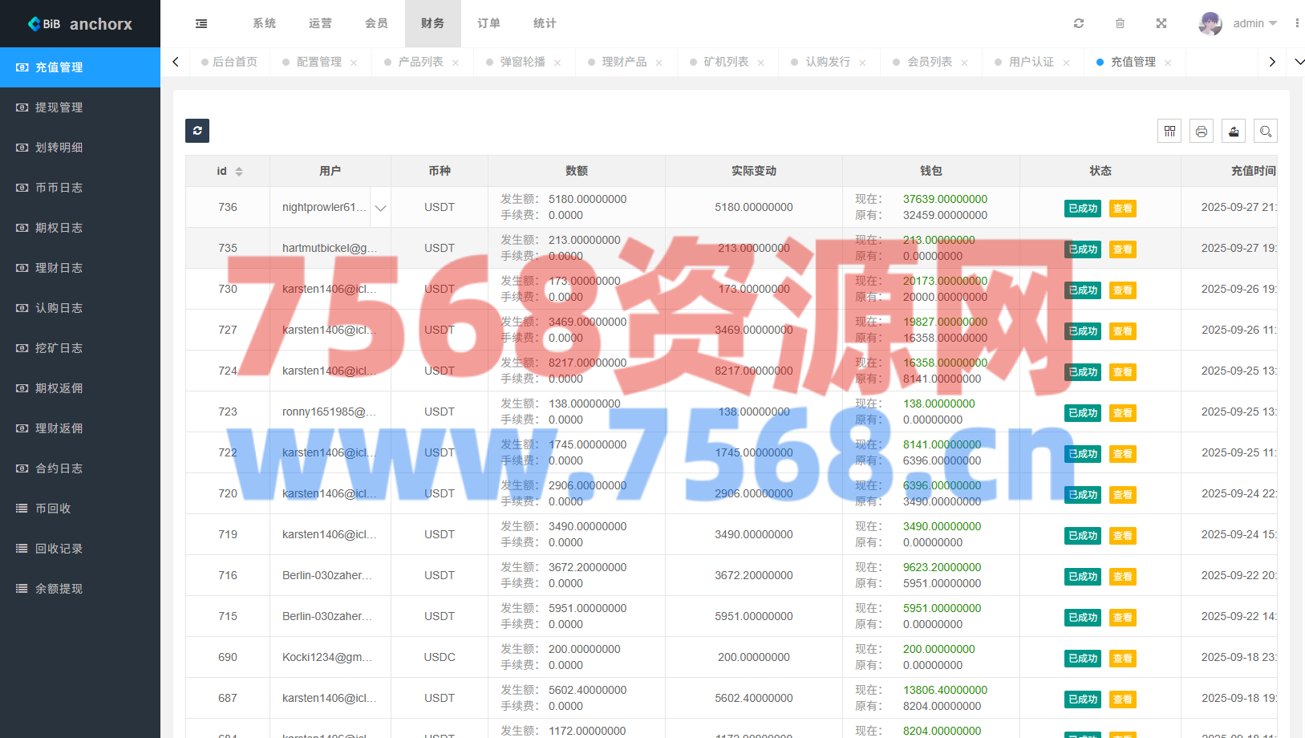Click the print table icon
The height and width of the screenshot is (738, 1305).
1202,132
